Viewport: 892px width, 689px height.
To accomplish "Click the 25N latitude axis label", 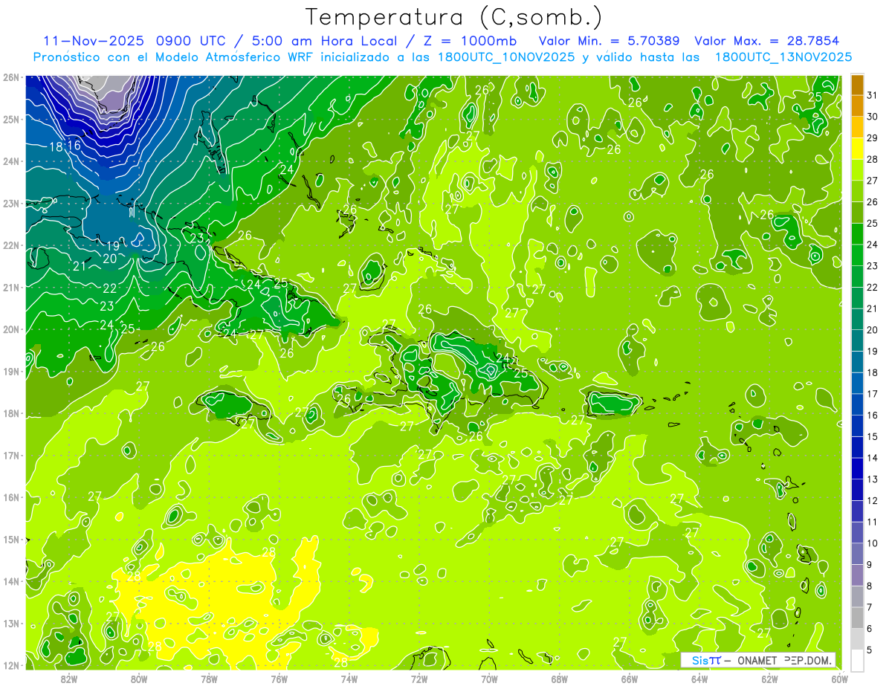I will [x=11, y=119].
